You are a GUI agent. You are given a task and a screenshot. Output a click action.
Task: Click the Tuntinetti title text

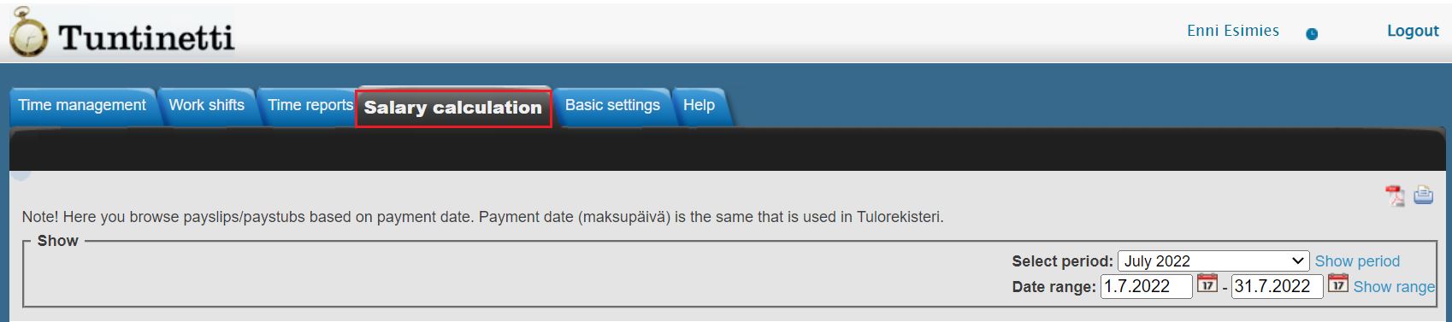tap(145, 38)
